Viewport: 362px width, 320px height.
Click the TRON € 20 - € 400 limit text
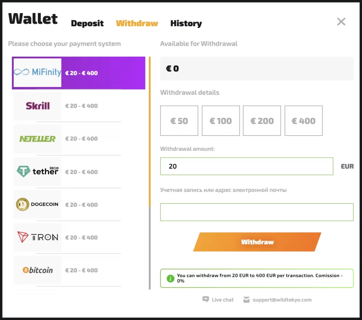point(82,238)
